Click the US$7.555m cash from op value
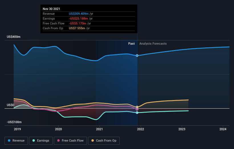The width and height of the screenshot is (234, 149). coord(77,28)
